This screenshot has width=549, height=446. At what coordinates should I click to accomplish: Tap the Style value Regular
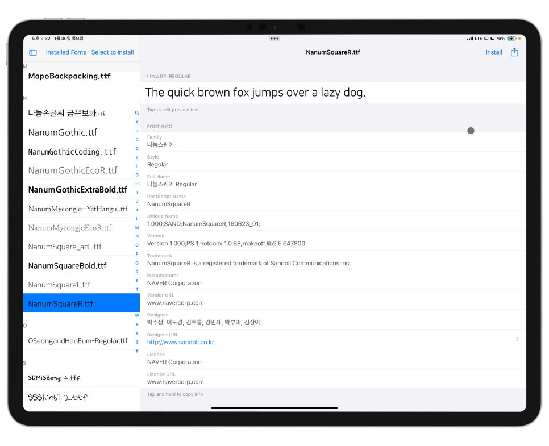(157, 165)
